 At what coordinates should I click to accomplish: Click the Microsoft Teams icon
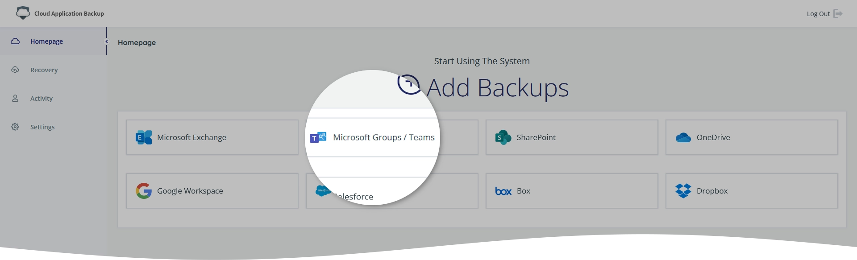pos(318,137)
